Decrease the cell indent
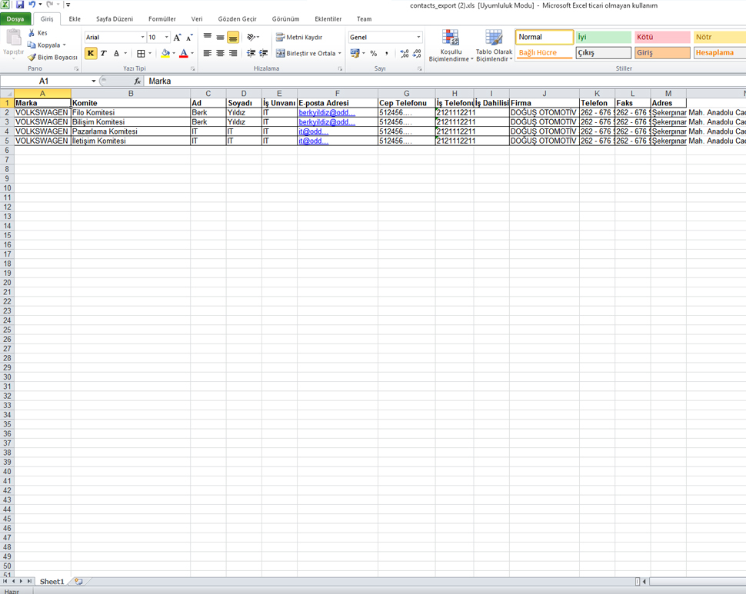This screenshot has height=594, width=746. [x=251, y=53]
